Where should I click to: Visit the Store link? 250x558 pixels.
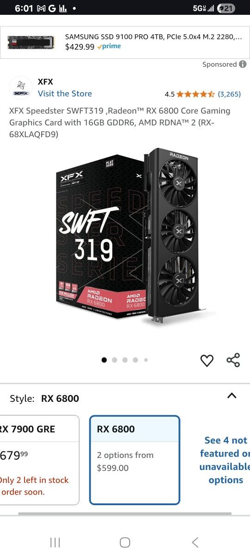click(x=65, y=94)
